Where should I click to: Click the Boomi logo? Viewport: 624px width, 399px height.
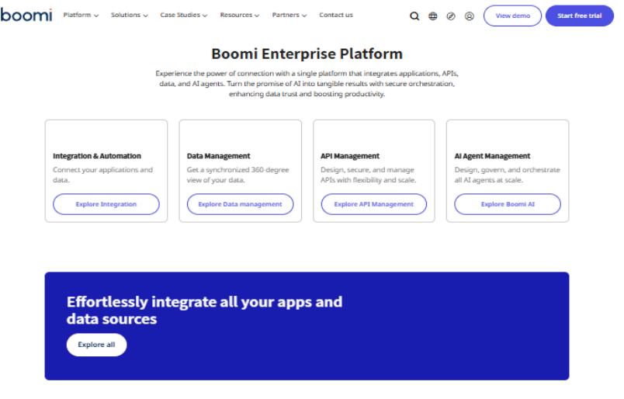[27, 15]
